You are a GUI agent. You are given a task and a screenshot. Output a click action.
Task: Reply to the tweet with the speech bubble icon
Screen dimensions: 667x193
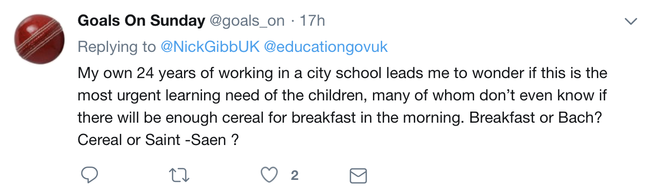[89, 175]
